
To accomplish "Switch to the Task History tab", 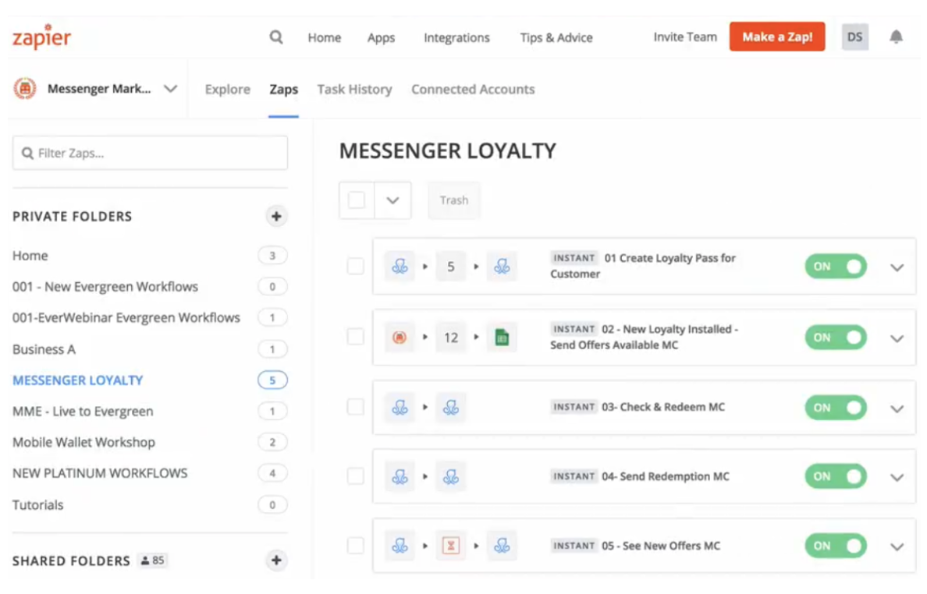I will click(x=354, y=89).
